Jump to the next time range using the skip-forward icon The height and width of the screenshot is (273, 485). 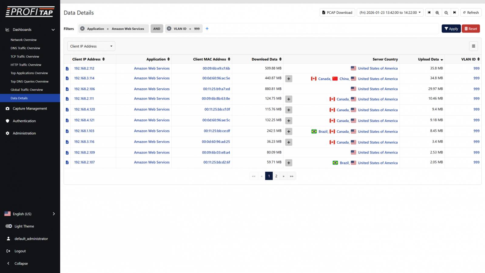coord(454,13)
